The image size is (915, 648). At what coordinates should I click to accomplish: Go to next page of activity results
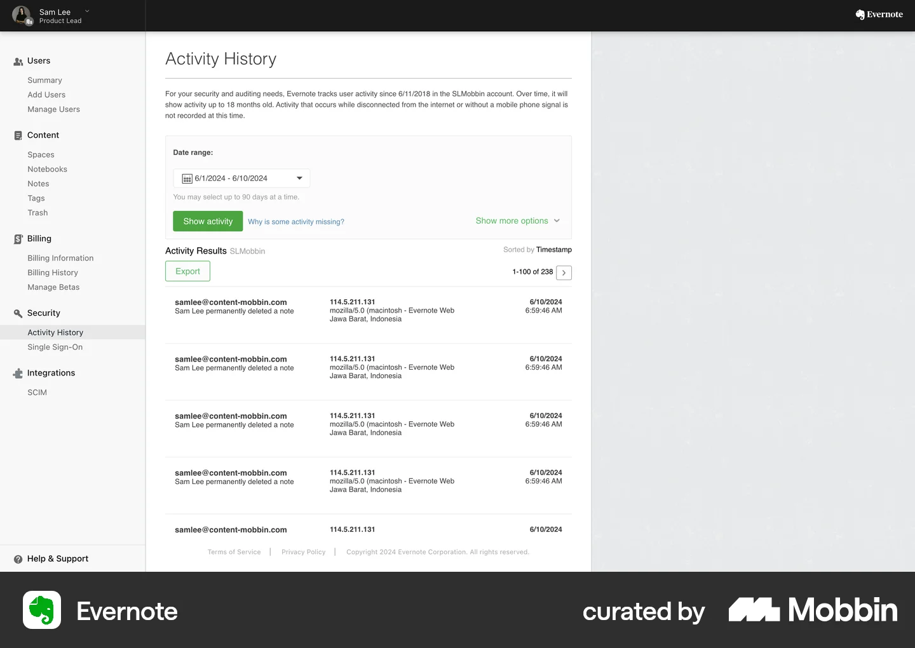tap(564, 273)
